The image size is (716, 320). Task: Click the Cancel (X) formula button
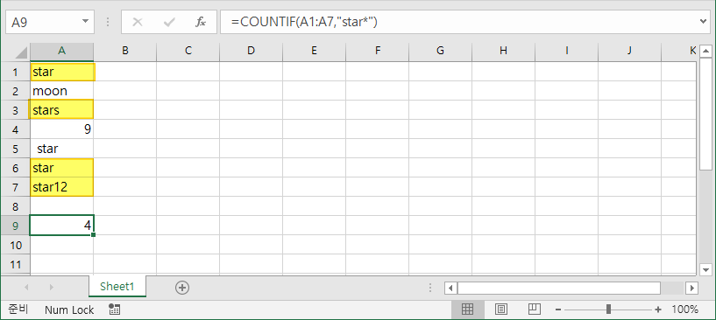(138, 22)
